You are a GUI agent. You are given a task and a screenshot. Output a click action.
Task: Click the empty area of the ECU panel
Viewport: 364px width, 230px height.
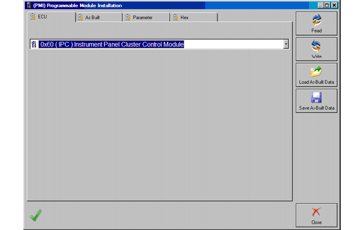click(159, 126)
